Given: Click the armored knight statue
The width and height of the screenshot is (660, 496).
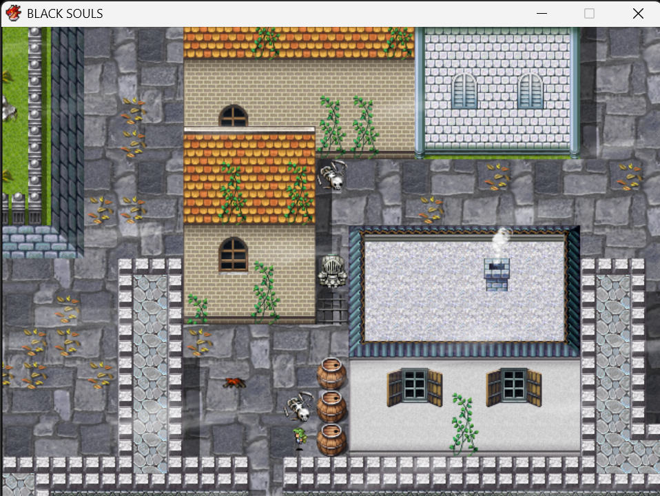Looking at the screenshot, I should (x=333, y=271).
